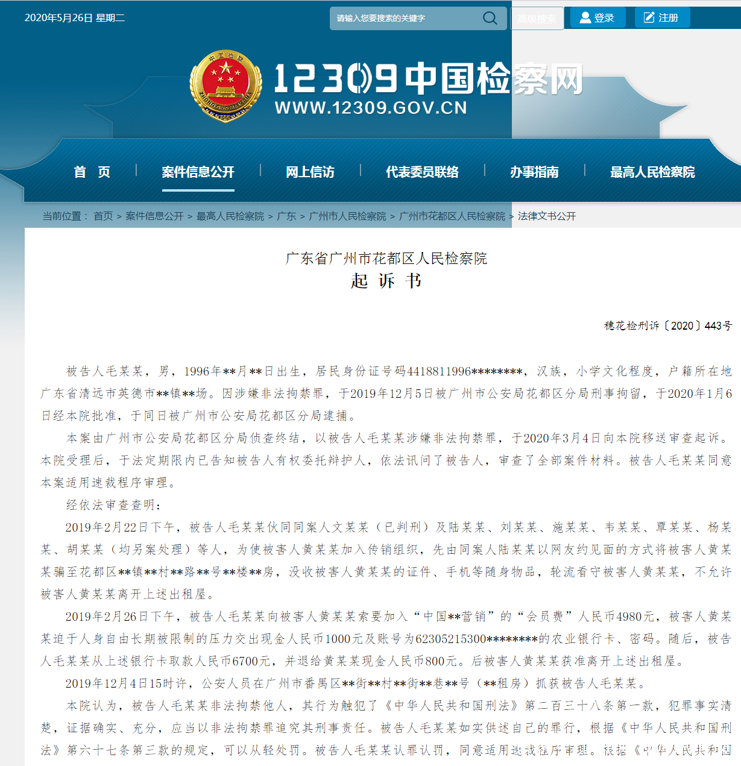Screen dimensions: 741x766
Task: Click the case number 穗花检刑诉〔2020〕443号
Action: 668,325
